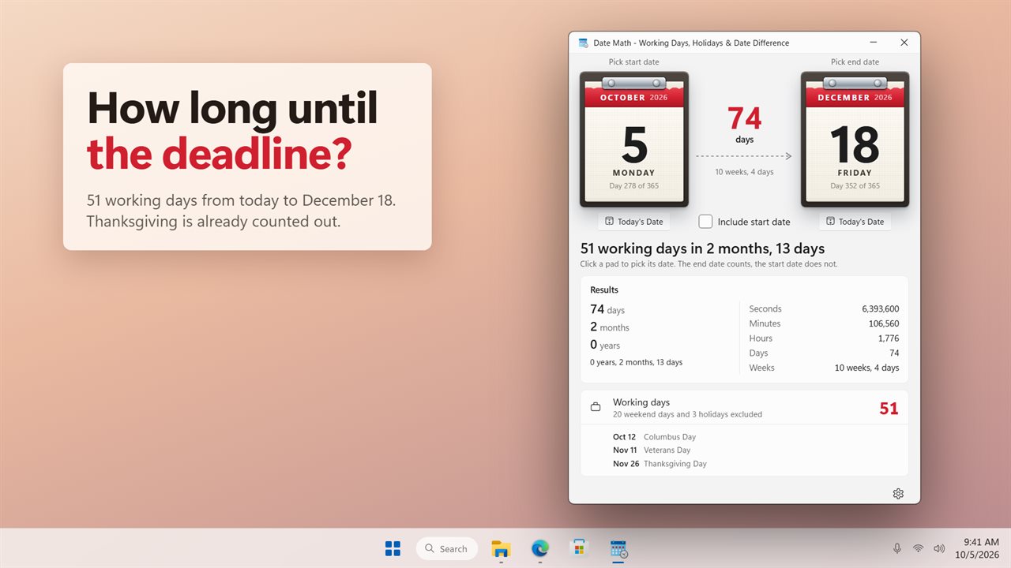Viewport: 1011px width, 568px height.
Task: Click the Results section heading
Action: point(604,290)
